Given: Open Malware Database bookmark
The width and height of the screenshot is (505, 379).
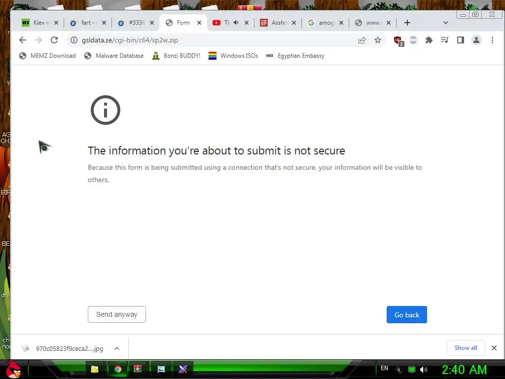Looking at the screenshot, I should [114, 56].
